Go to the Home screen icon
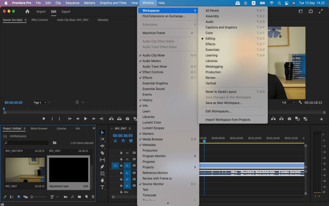The image size is (329, 206). (27, 12)
